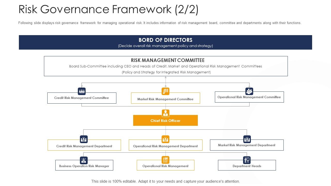Select the Bord of Directors heading
The height and width of the screenshot is (186, 331).
[x=165, y=40]
